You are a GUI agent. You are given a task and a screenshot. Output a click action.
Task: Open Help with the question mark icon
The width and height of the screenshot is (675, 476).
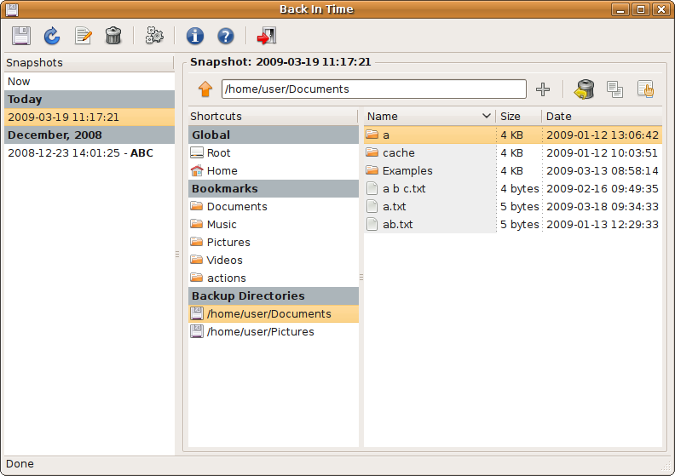pos(226,36)
